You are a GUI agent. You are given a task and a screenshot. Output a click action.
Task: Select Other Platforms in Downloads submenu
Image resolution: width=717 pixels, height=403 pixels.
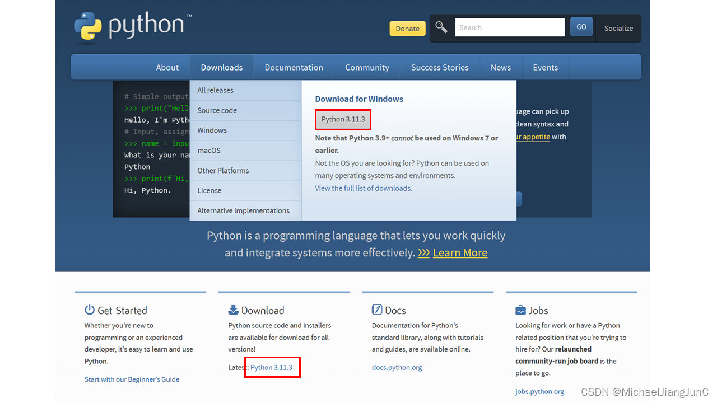(245, 171)
